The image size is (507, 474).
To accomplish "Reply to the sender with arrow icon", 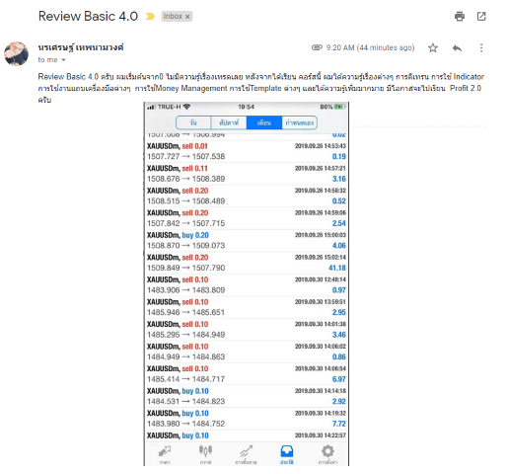I will tap(457, 48).
